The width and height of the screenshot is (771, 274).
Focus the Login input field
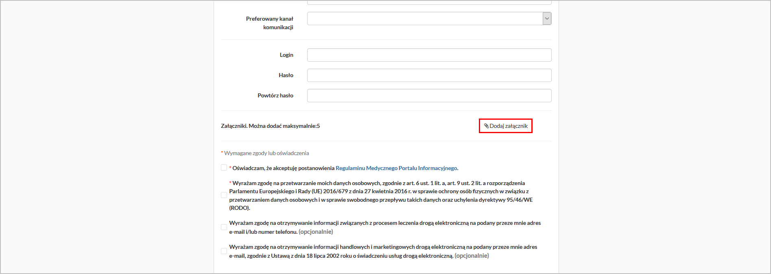click(429, 55)
